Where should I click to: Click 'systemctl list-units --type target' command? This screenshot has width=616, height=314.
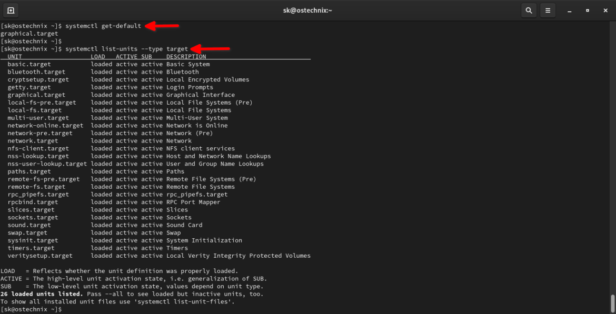coord(126,49)
